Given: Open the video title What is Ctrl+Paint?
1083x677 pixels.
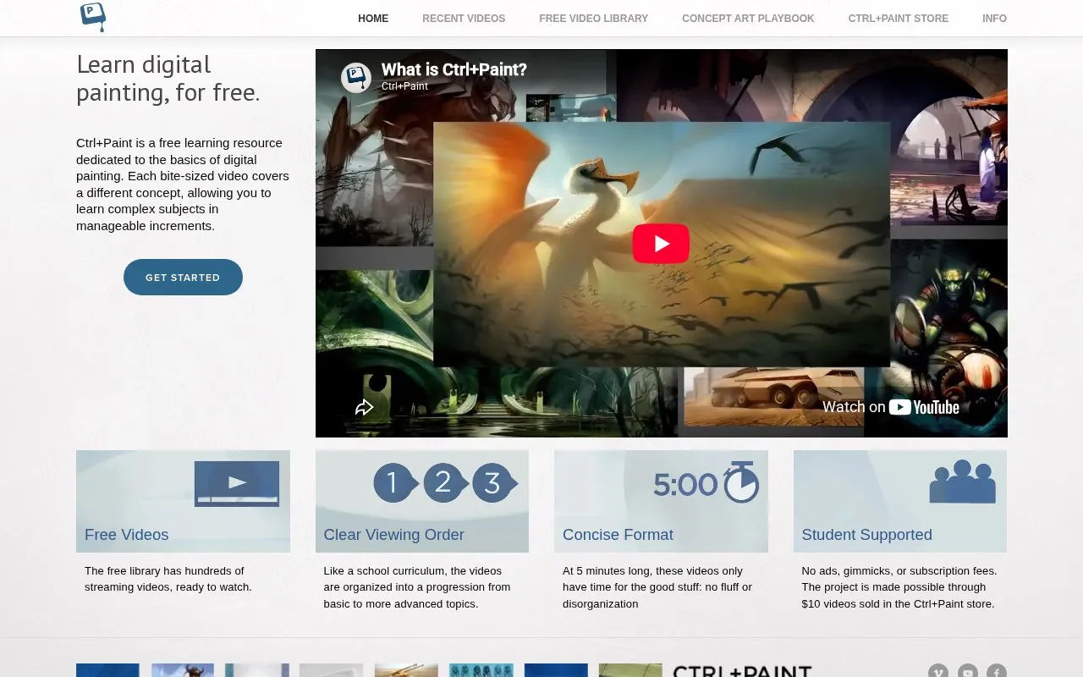Looking at the screenshot, I should click(x=454, y=69).
